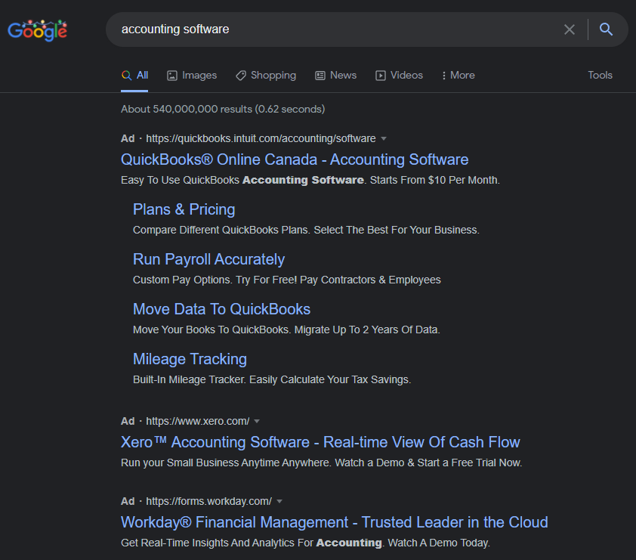This screenshot has width=636, height=560.
Task: Open the Mileage Tracking sitelink
Action: pyautogui.click(x=190, y=359)
